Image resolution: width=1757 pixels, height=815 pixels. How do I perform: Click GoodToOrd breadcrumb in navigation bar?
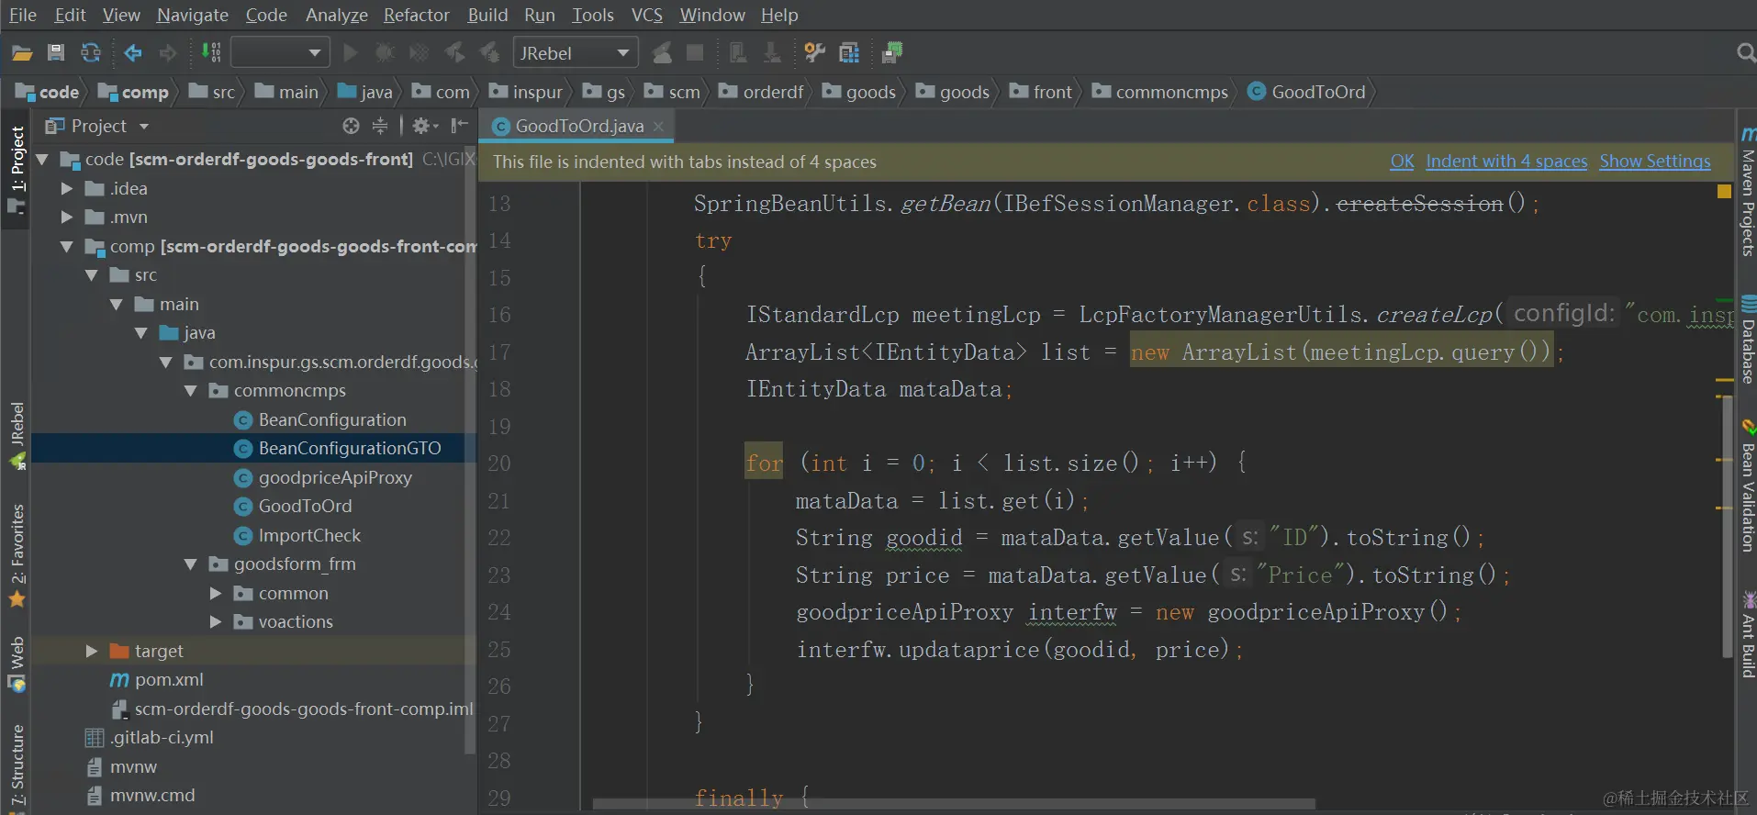(1306, 92)
